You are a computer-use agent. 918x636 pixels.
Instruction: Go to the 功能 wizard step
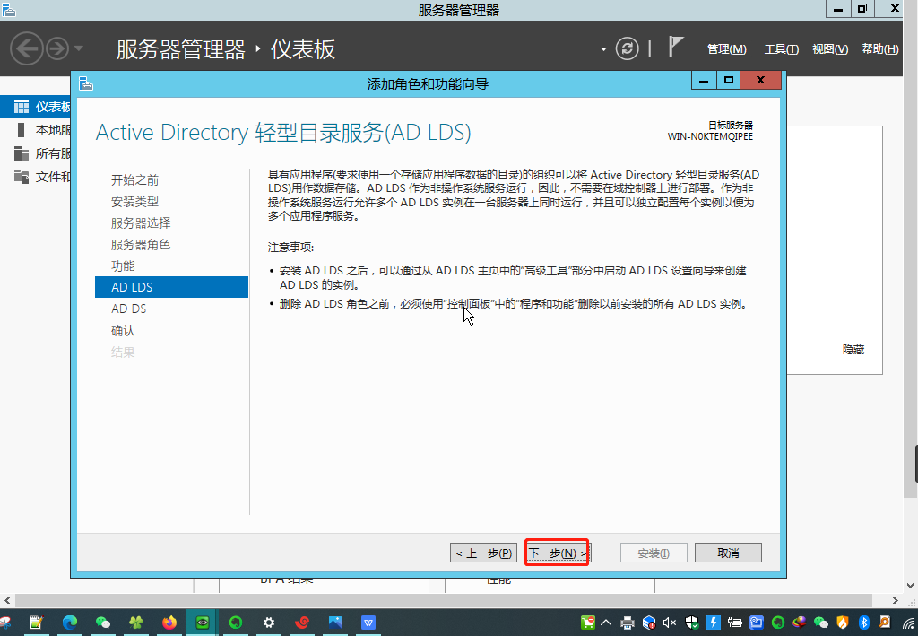point(123,266)
